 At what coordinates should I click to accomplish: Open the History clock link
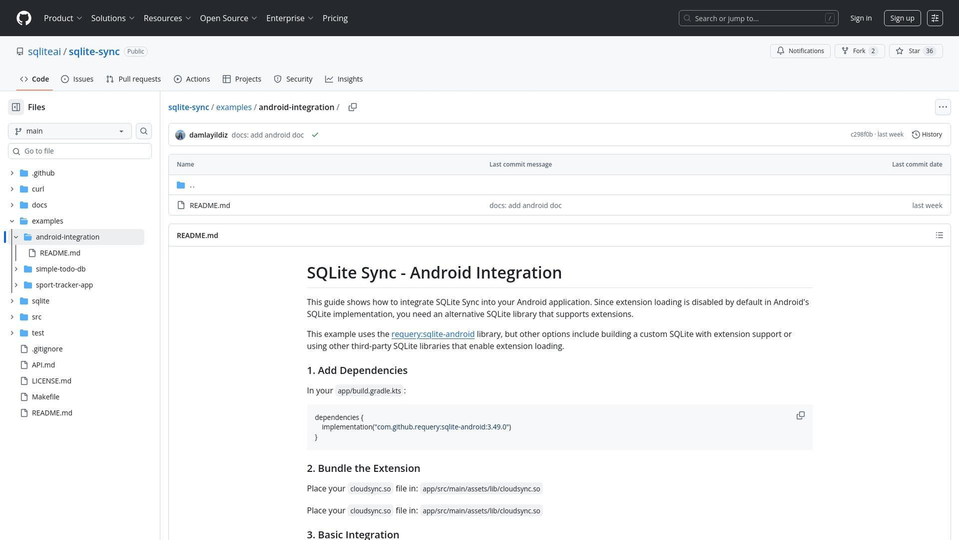tap(927, 134)
